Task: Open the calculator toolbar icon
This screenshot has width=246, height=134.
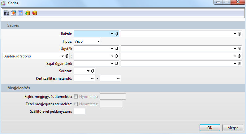Action: click(x=20, y=13)
